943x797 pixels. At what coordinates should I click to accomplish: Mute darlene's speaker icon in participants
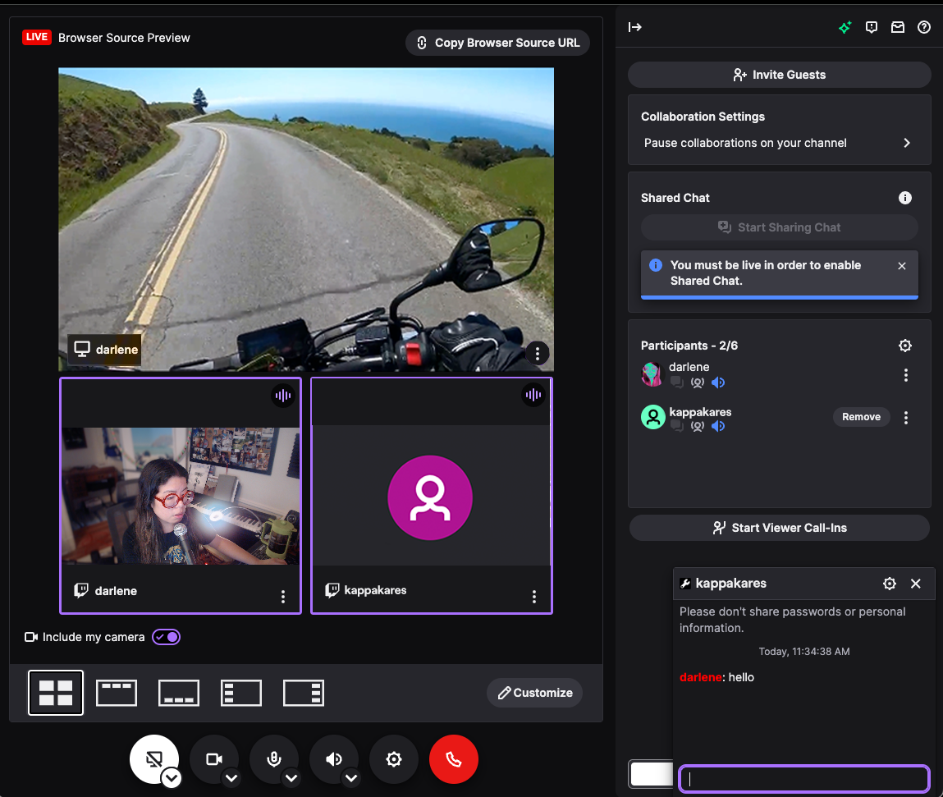pos(718,382)
